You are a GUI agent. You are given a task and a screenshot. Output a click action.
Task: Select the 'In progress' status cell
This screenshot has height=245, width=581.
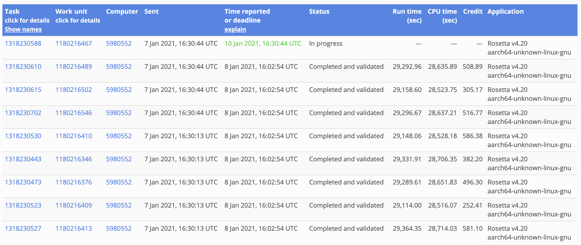pos(326,44)
